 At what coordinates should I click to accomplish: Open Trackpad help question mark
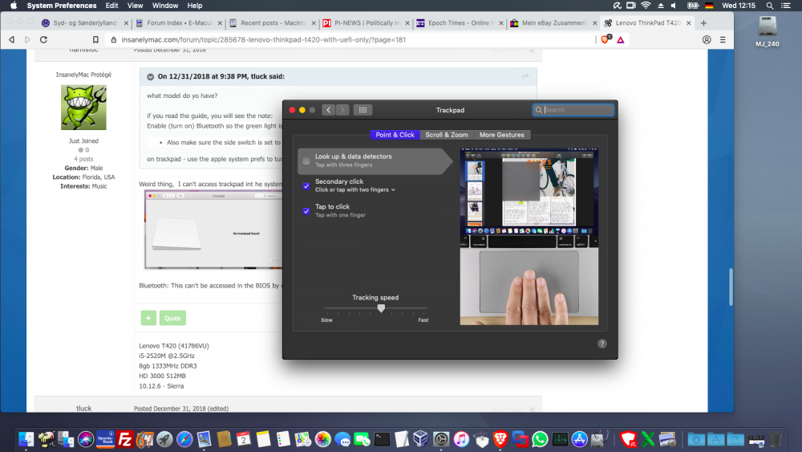(602, 344)
